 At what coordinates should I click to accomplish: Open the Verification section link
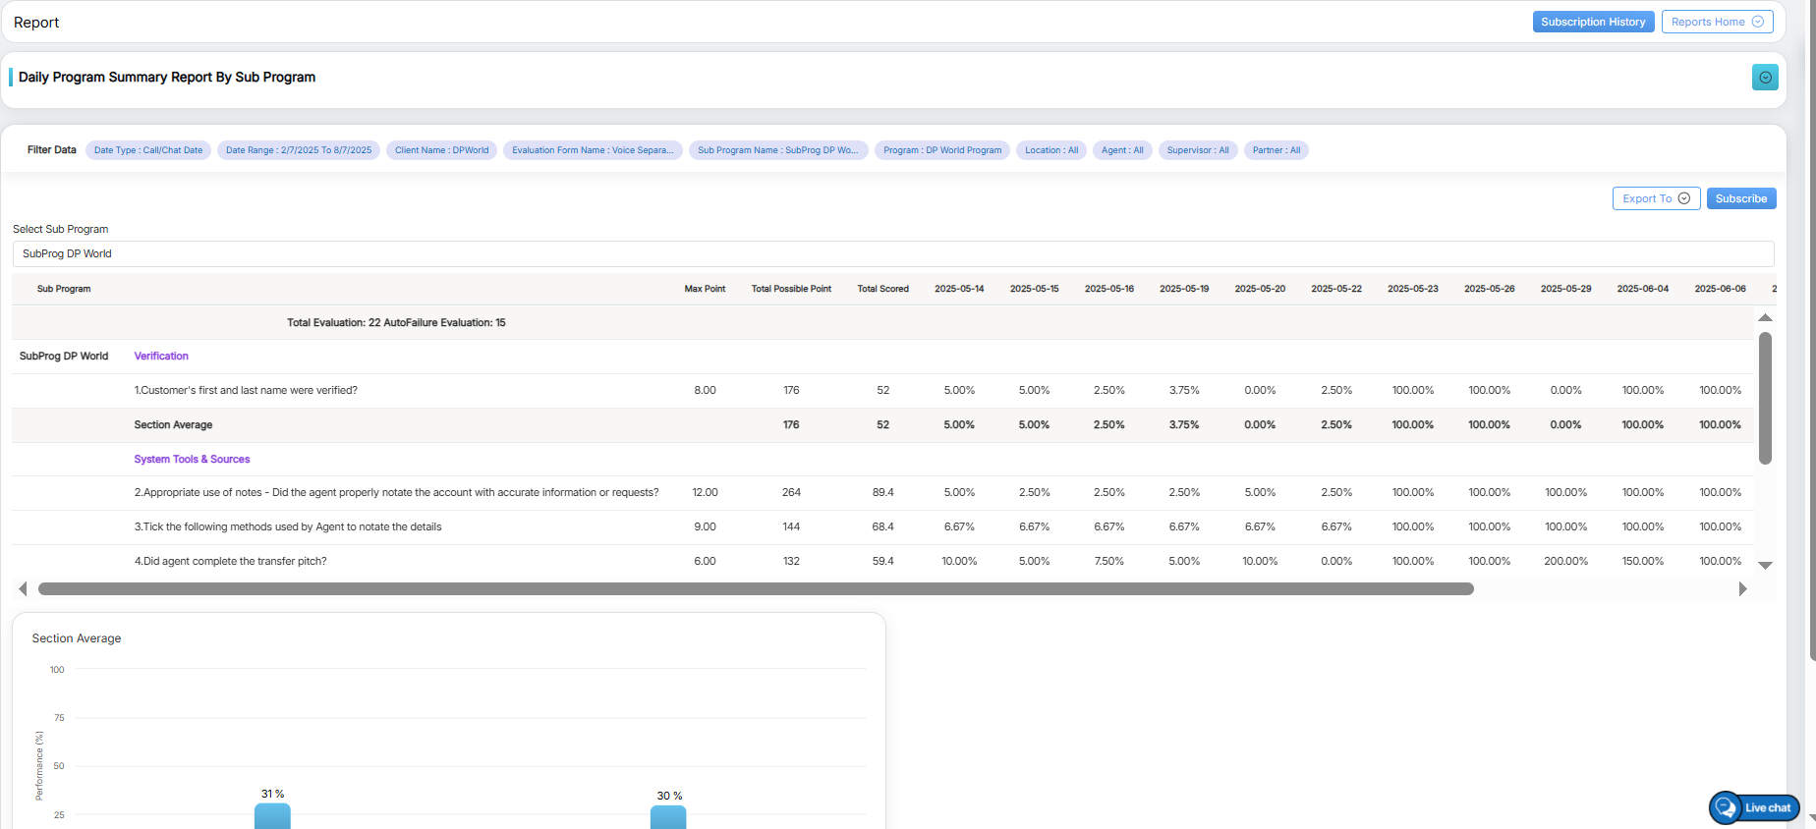[161, 357]
